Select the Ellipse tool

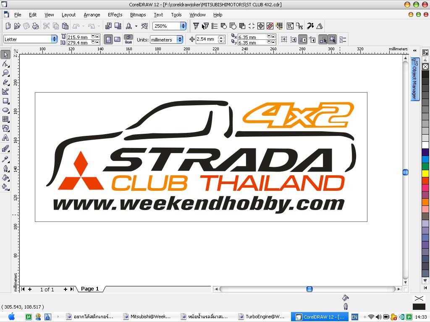[x=5, y=110]
